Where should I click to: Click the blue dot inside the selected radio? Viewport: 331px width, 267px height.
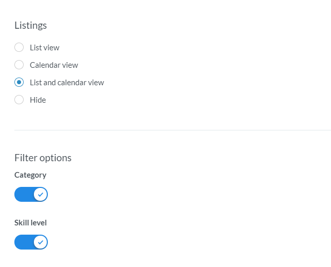tap(19, 83)
